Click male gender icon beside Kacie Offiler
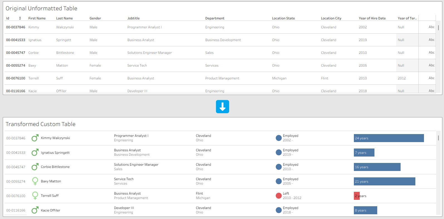444x219 pixels. (35, 210)
